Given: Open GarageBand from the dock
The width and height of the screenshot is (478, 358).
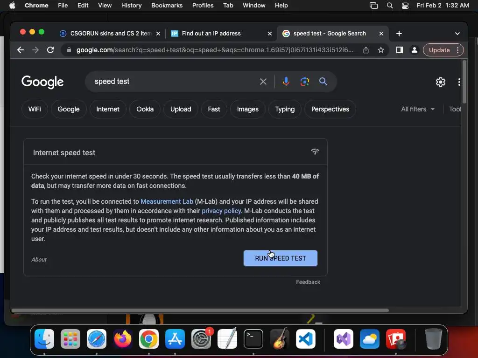Looking at the screenshot, I should click(x=280, y=339).
